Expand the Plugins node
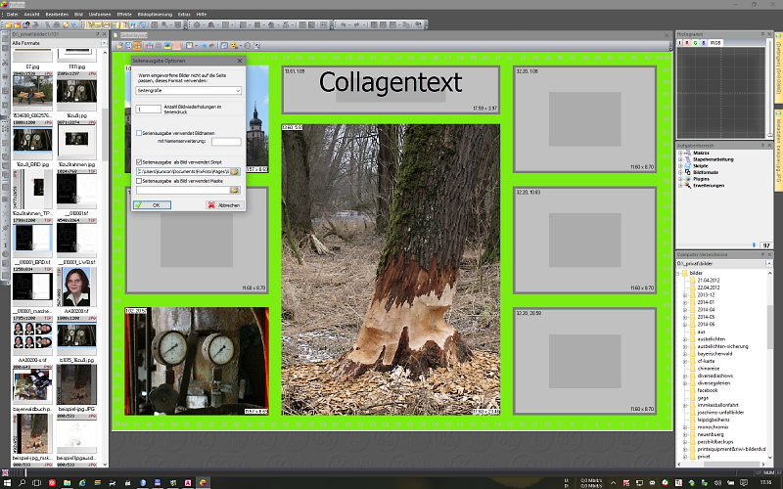This screenshot has width=783, height=489. 680,179
